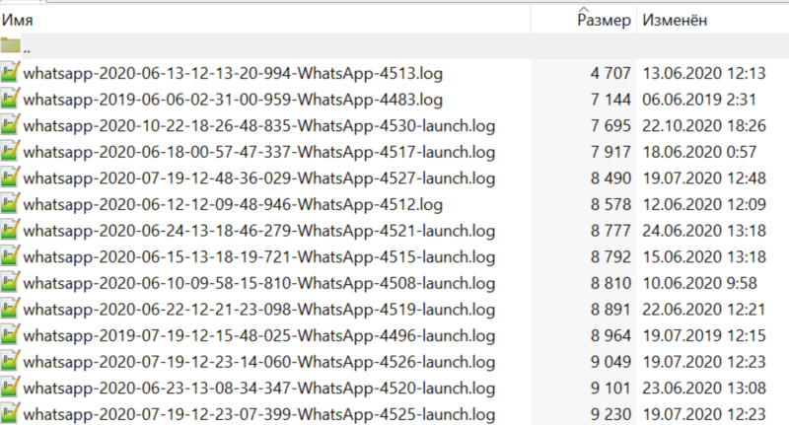Click the date 22.10.2020 18:26
The width and height of the screenshot is (789, 425).
tap(704, 126)
